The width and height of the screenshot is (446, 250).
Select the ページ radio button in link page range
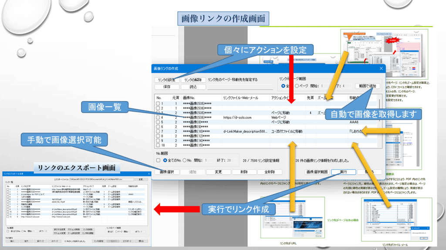[x=297, y=86]
